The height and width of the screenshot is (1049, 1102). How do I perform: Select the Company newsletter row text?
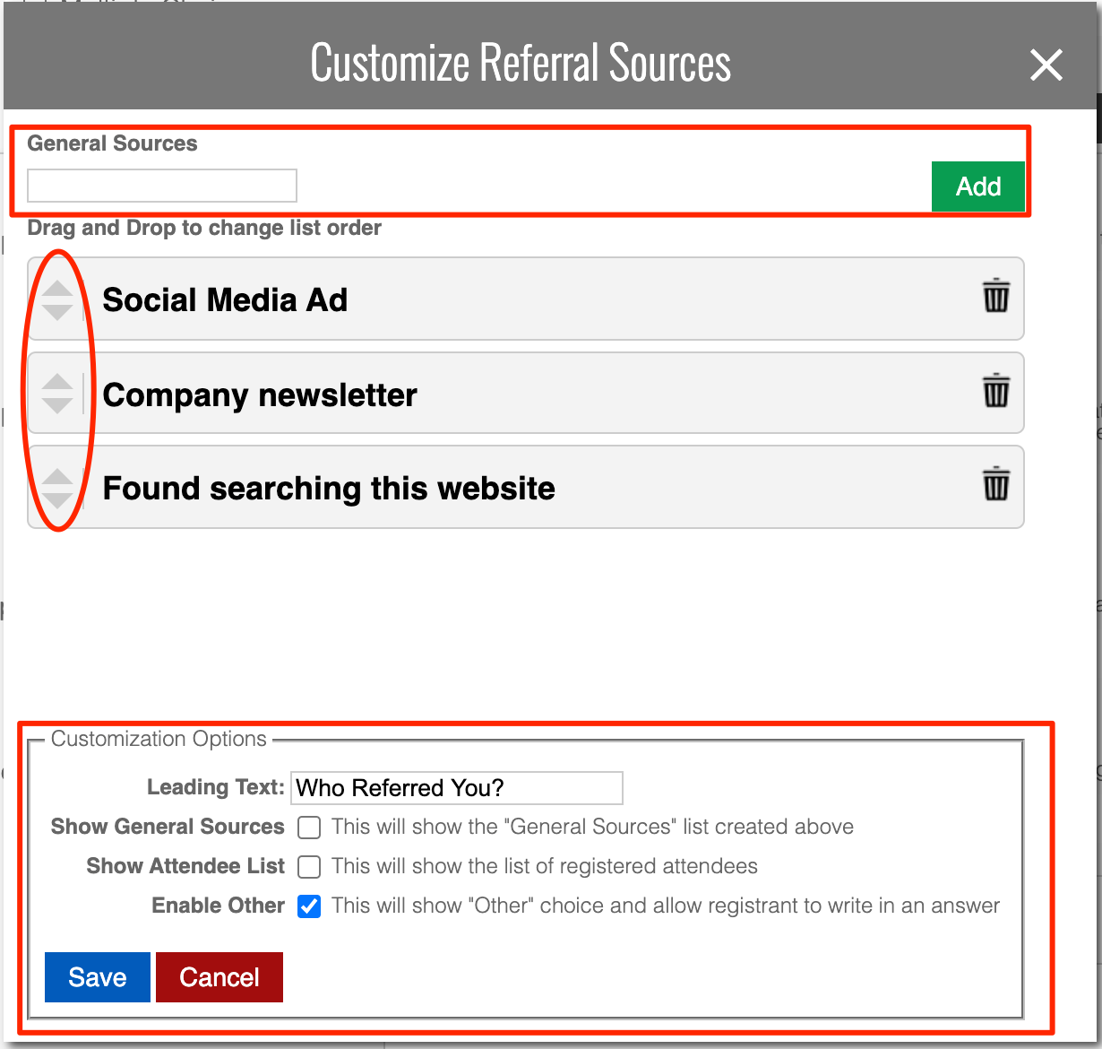[x=260, y=394]
